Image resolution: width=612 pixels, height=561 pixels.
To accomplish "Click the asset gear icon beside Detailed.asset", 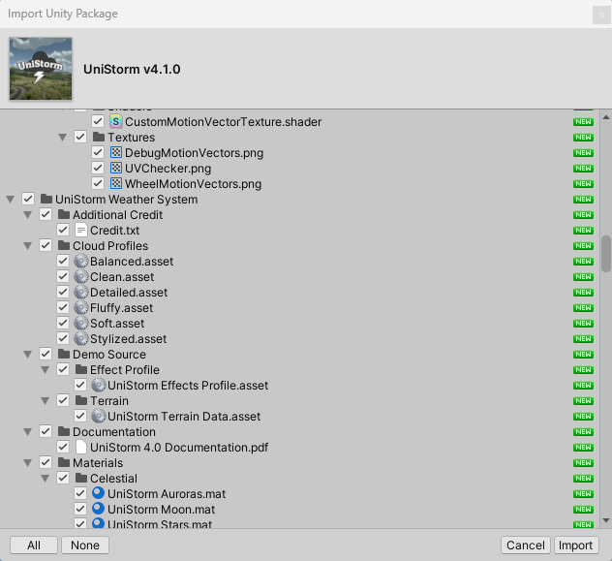I will coord(81,292).
